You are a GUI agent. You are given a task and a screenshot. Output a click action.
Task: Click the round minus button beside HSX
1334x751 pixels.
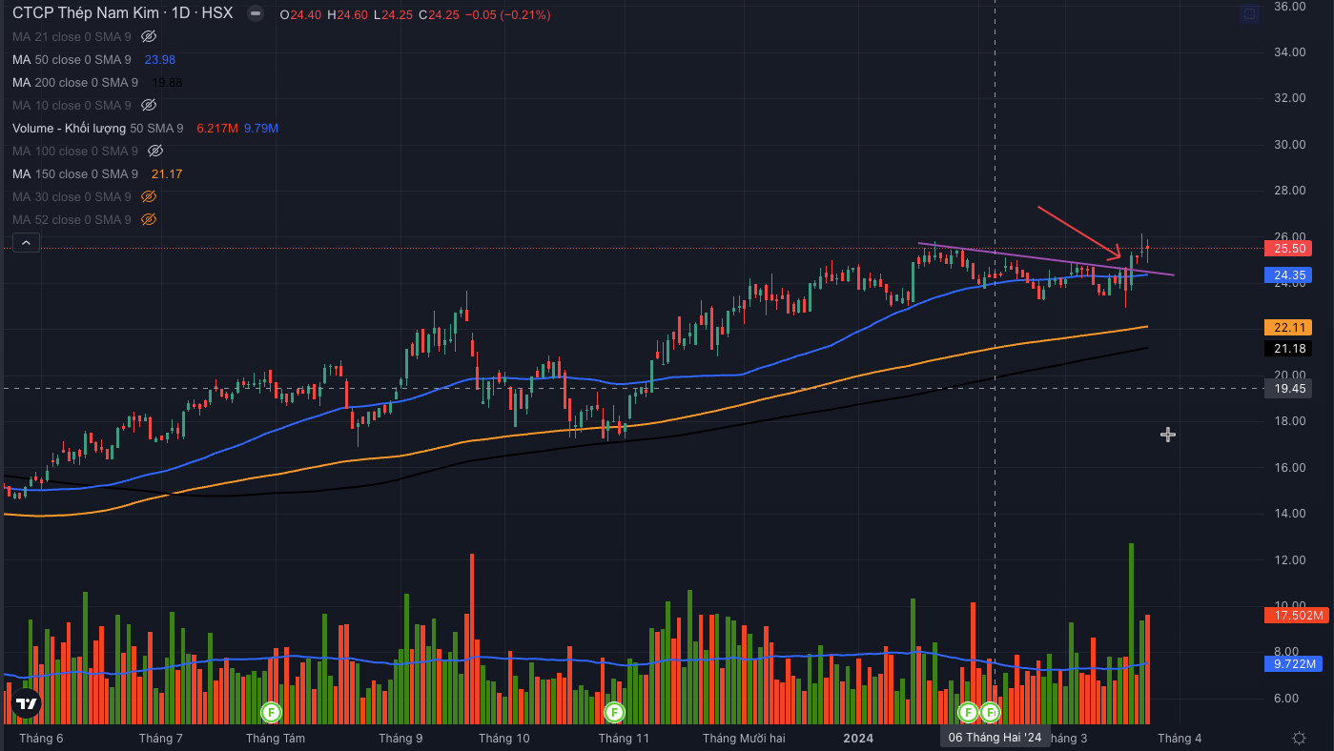click(x=255, y=14)
